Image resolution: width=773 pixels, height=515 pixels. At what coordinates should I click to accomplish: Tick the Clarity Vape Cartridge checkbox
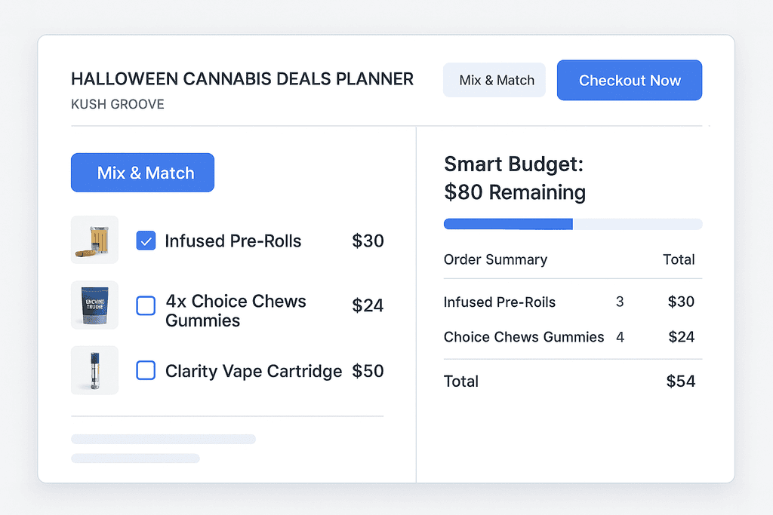click(x=146, y=370)
